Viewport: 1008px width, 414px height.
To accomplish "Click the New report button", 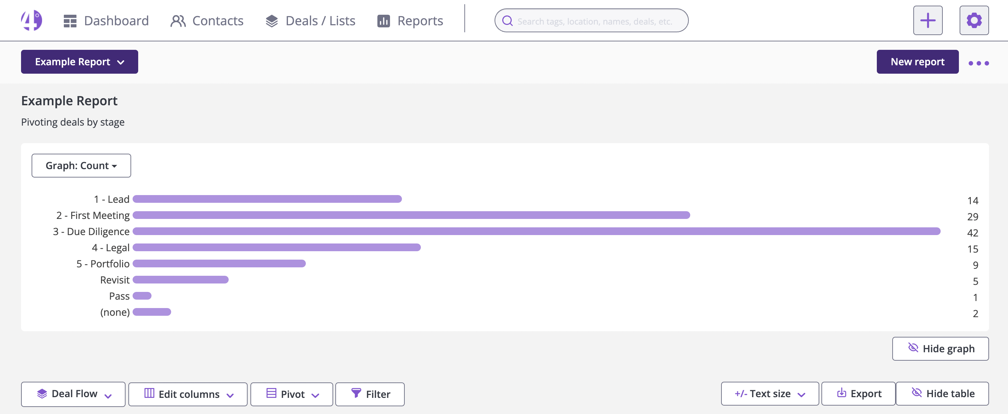I will [x=917, y=61].
